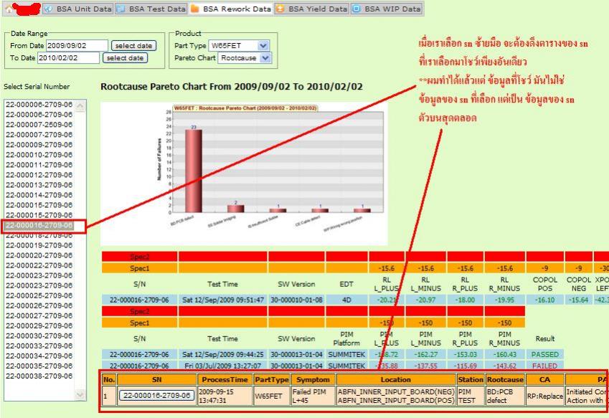Click test time Fri 03/Jul/2009 13:27:07
Screen dimensions: 609x418
[223, 366]
